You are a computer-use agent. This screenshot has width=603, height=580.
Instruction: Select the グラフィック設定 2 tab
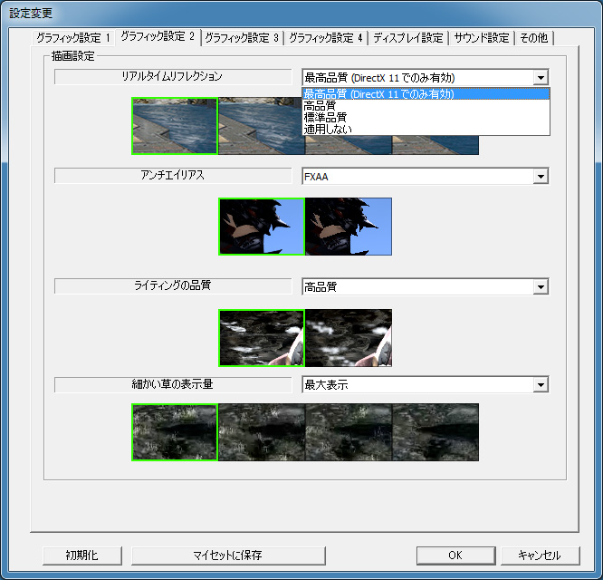158,37
